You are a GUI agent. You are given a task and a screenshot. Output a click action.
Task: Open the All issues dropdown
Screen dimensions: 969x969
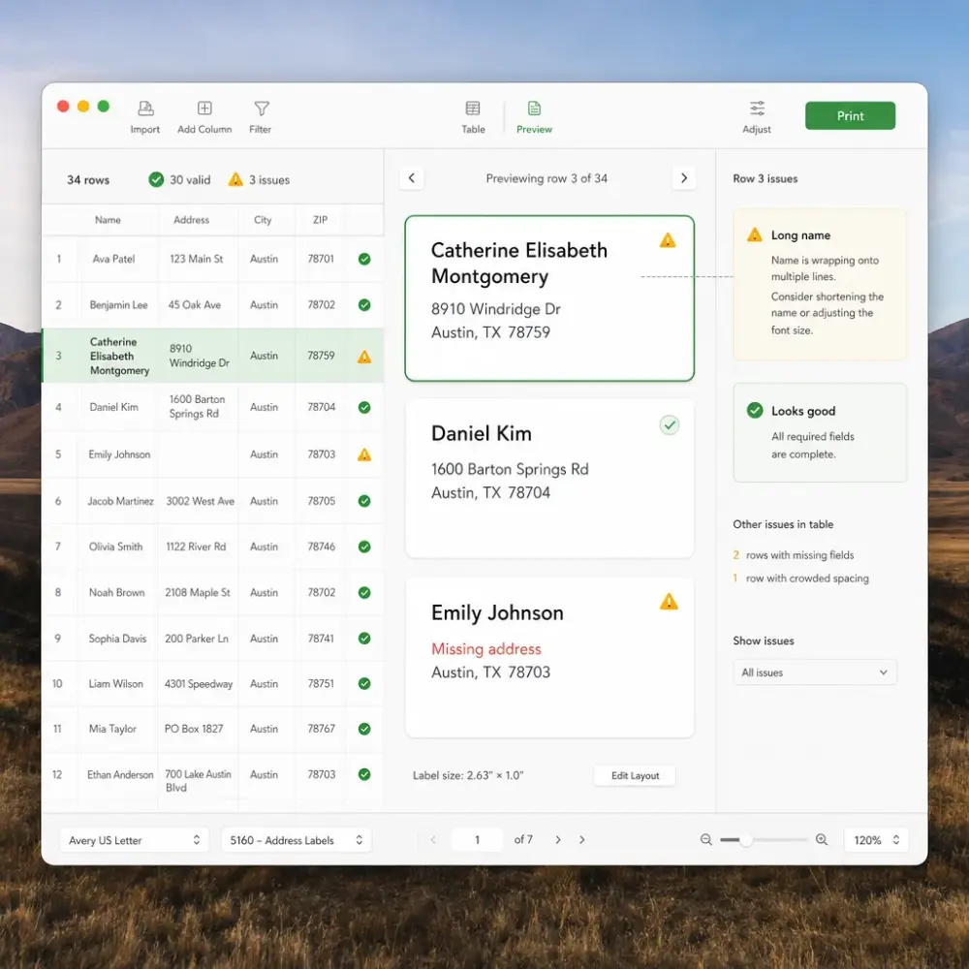point(815,672)
